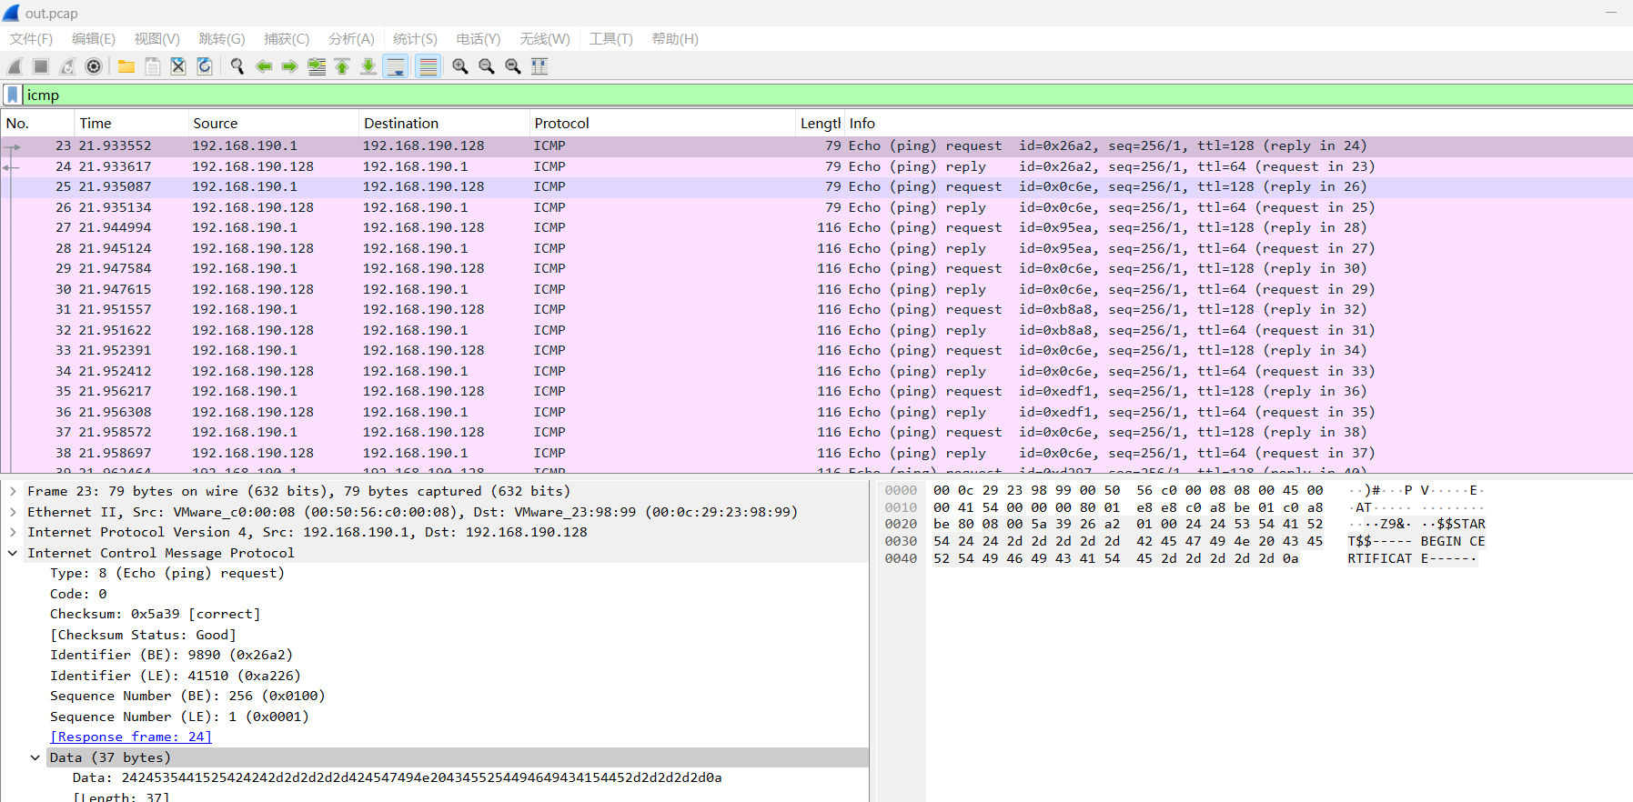
Task: Select packet 35 with id=0xedf1 request
Action: [x=816, y=391]
